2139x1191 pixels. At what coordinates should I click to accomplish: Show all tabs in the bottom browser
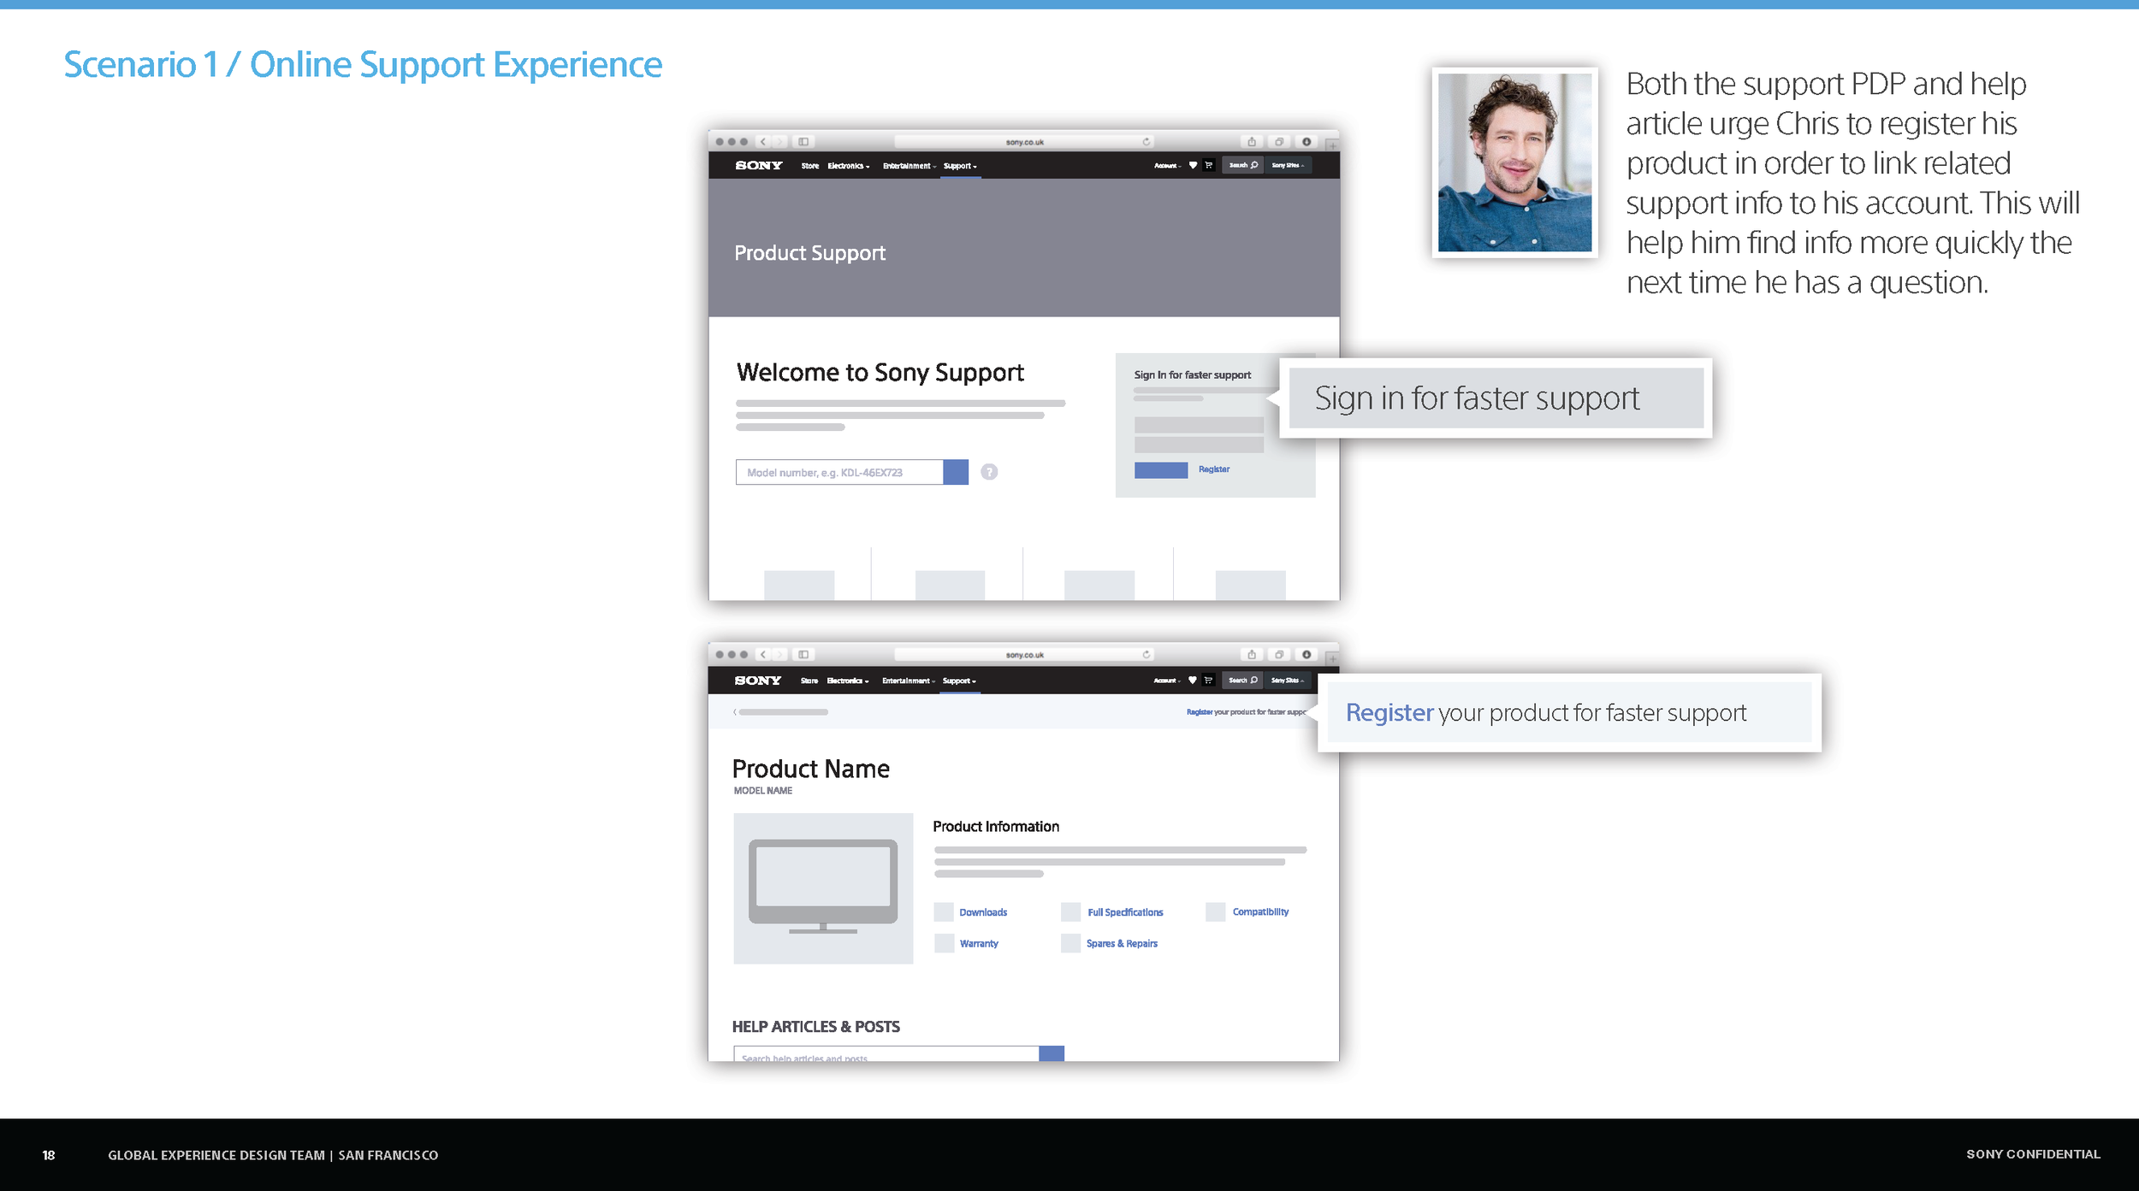(x=1279, y=655)
